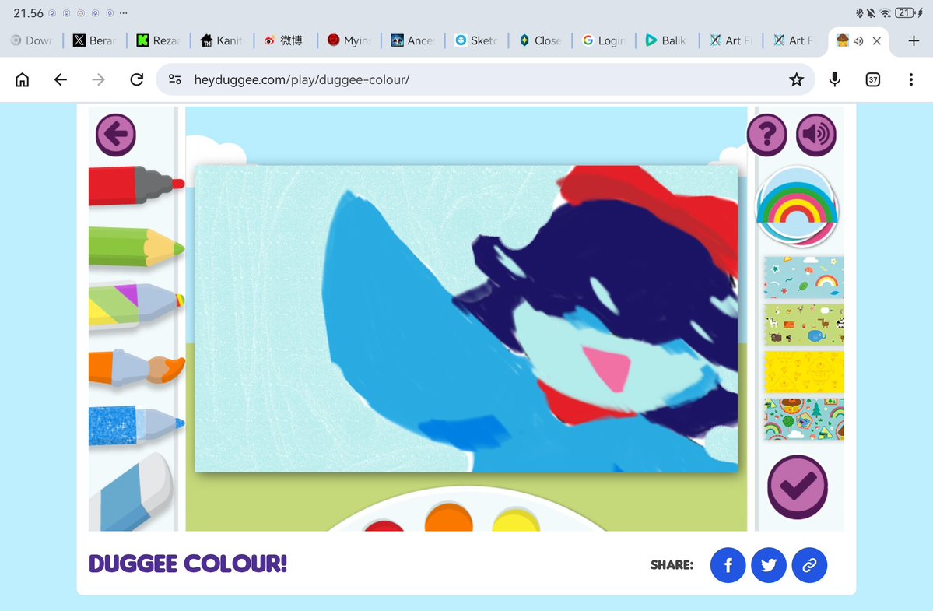The width and height of the screenshot is (933, 611).
Task: Choose the teal Duggee clubhouse pattern
Action: [804, 420]
